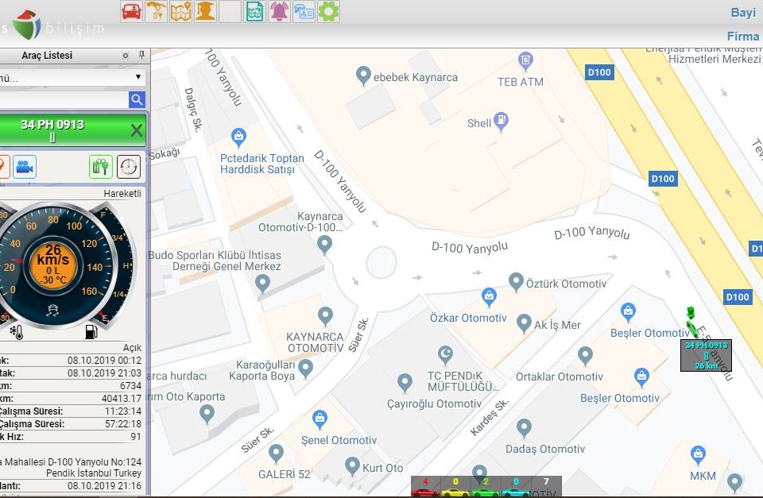
Task: Click the timestamp 08.10.2019 21:16
Action: [x=104, y=486]
